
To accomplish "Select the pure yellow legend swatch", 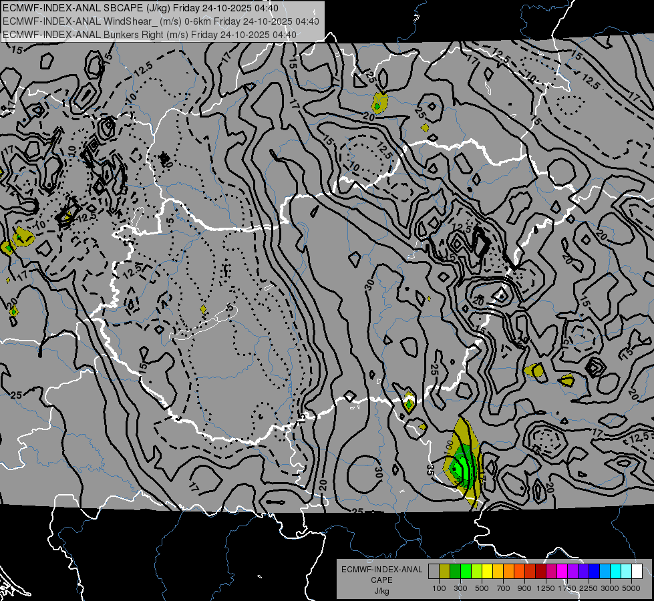I will (487, 571).
